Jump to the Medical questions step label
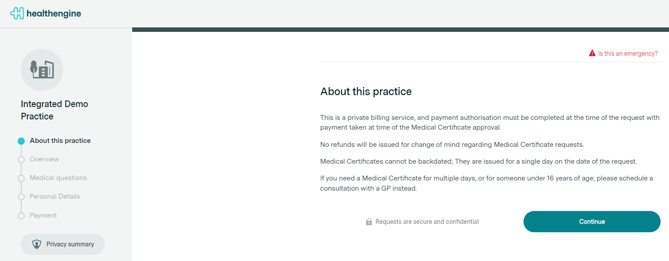 tap(58, 178)
